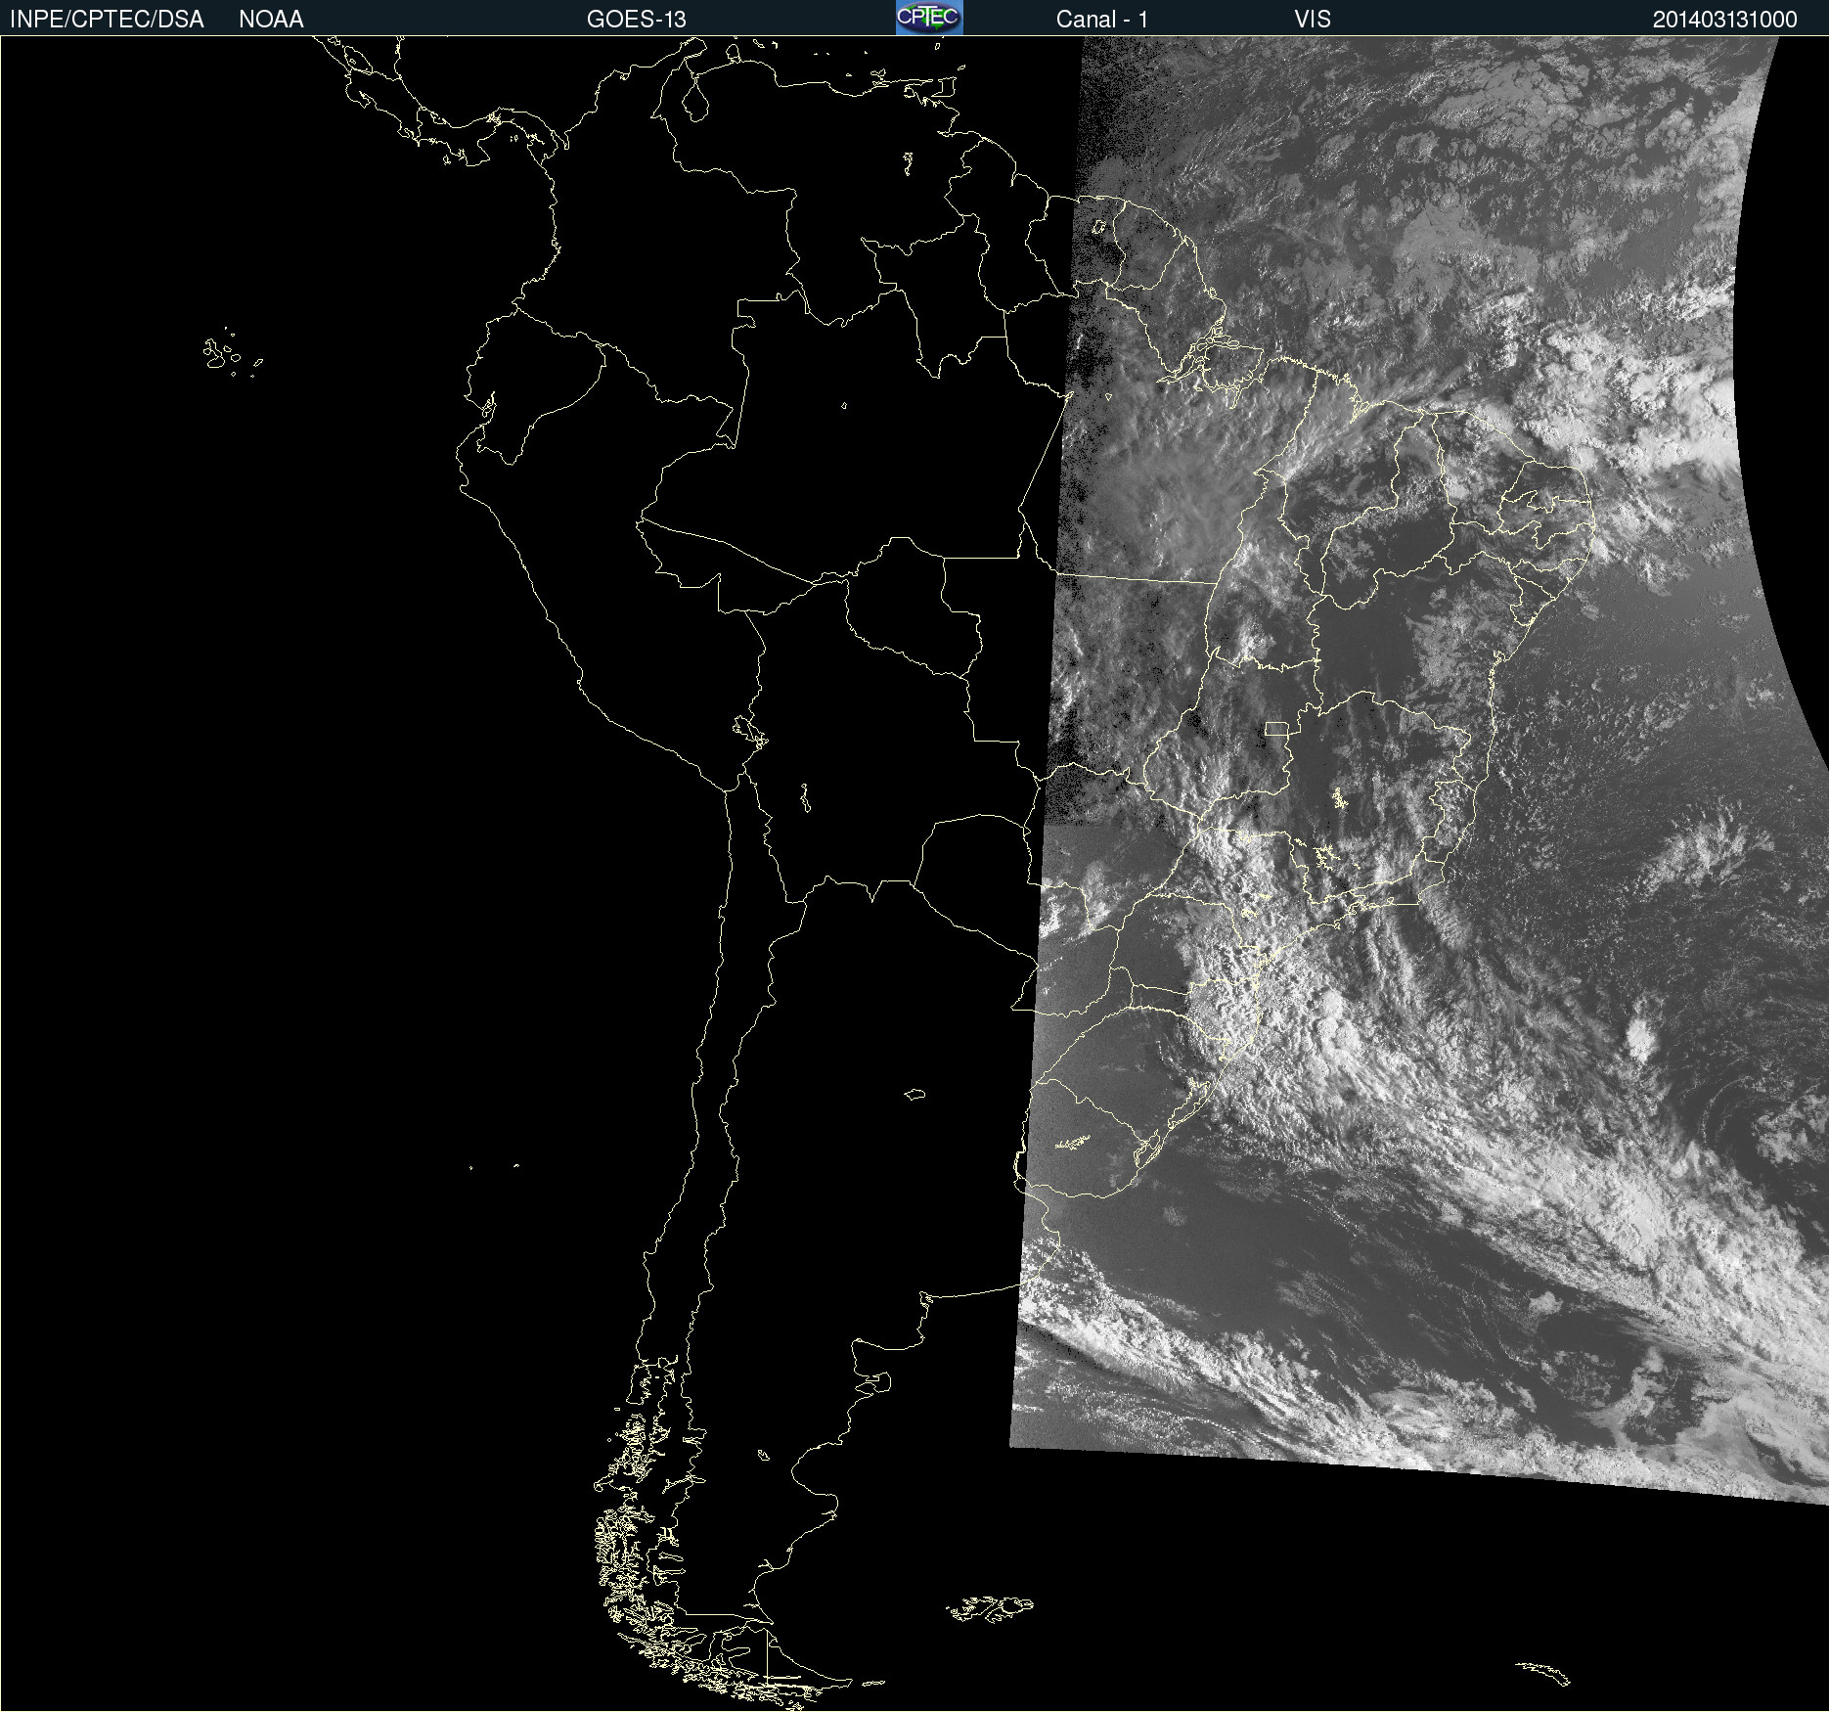Screen dimensions: 1829x1712
Task: Click the CPTEC logo in the header
Action: pos(929,18)
